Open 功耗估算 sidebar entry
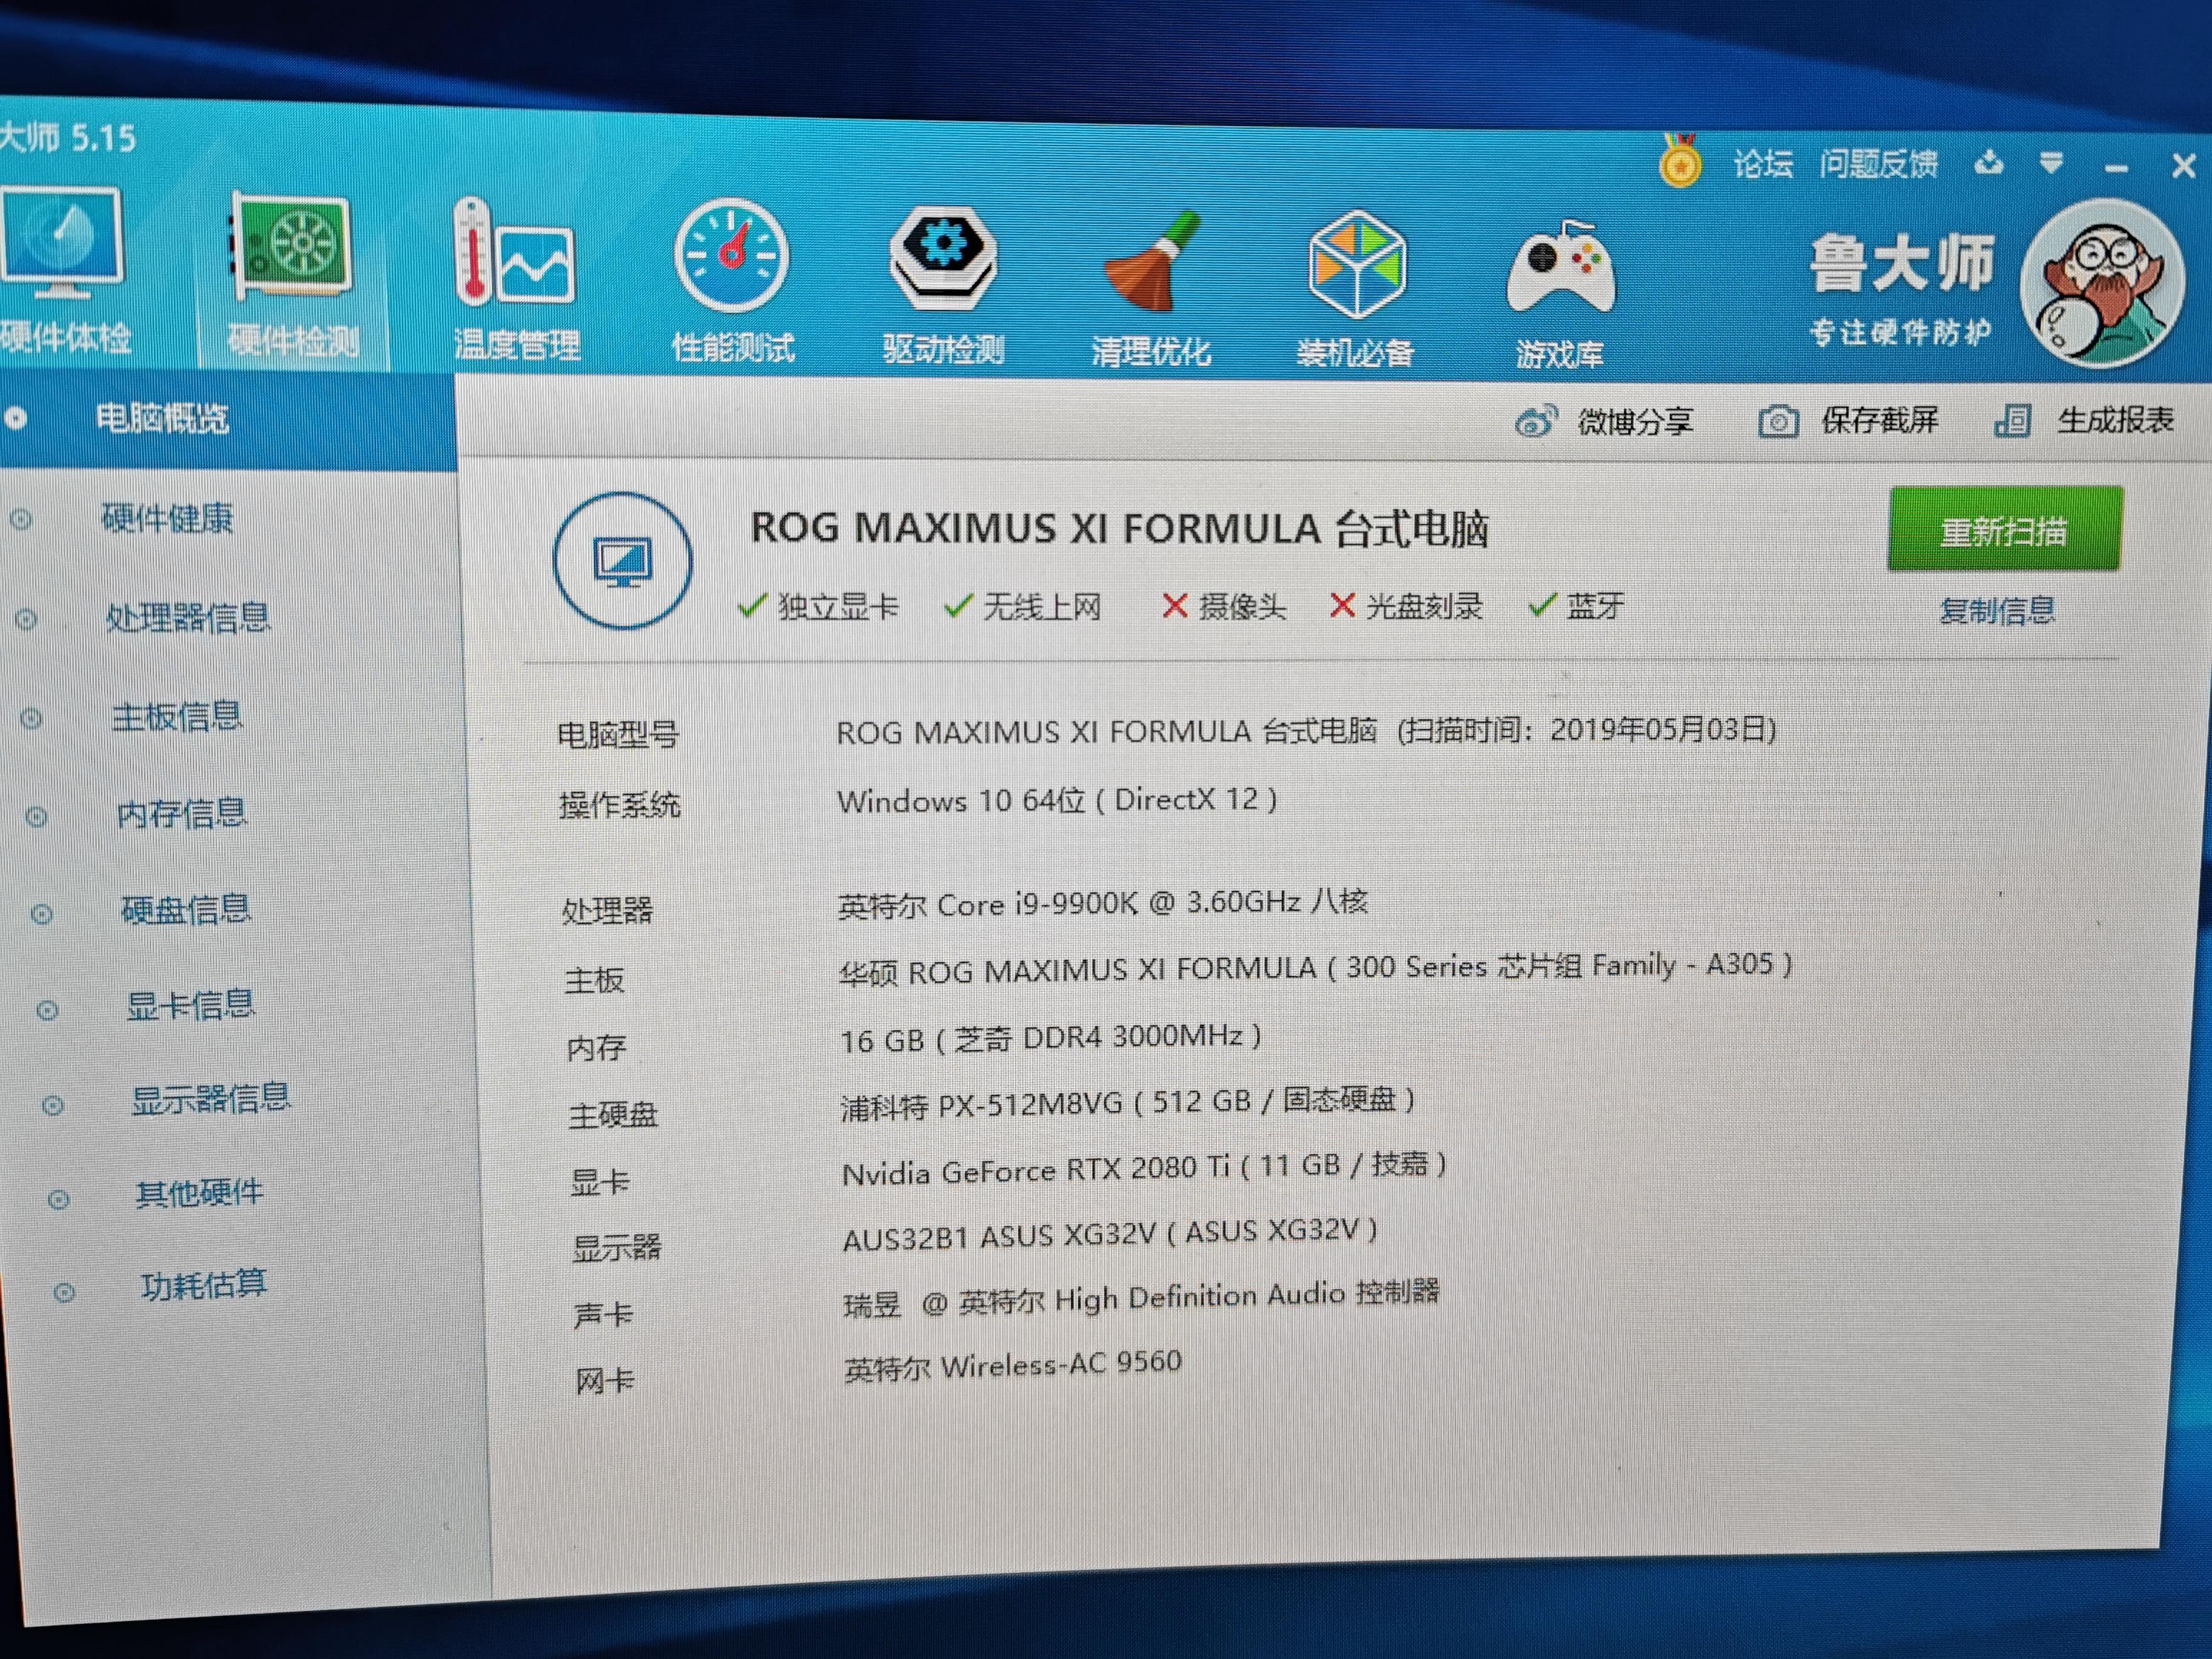Viewport: 2212px width, 1659px height. (203, 1285)
